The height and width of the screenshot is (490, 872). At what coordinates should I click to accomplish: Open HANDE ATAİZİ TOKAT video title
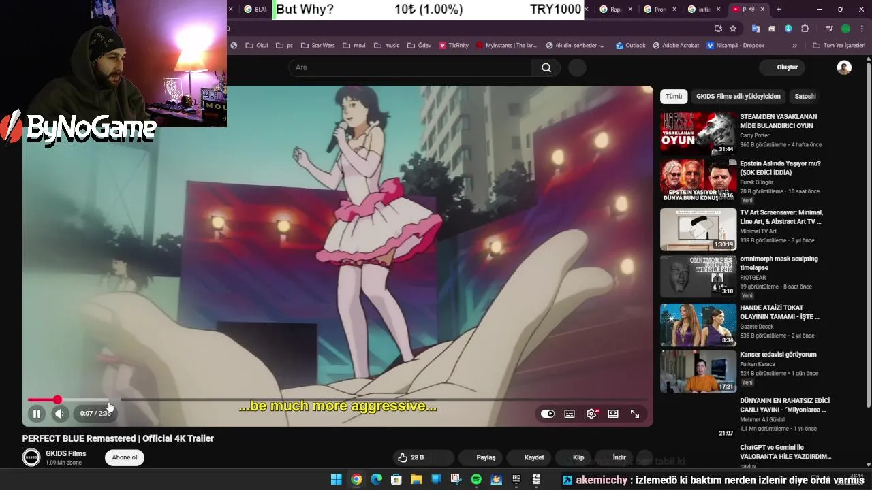779,312
